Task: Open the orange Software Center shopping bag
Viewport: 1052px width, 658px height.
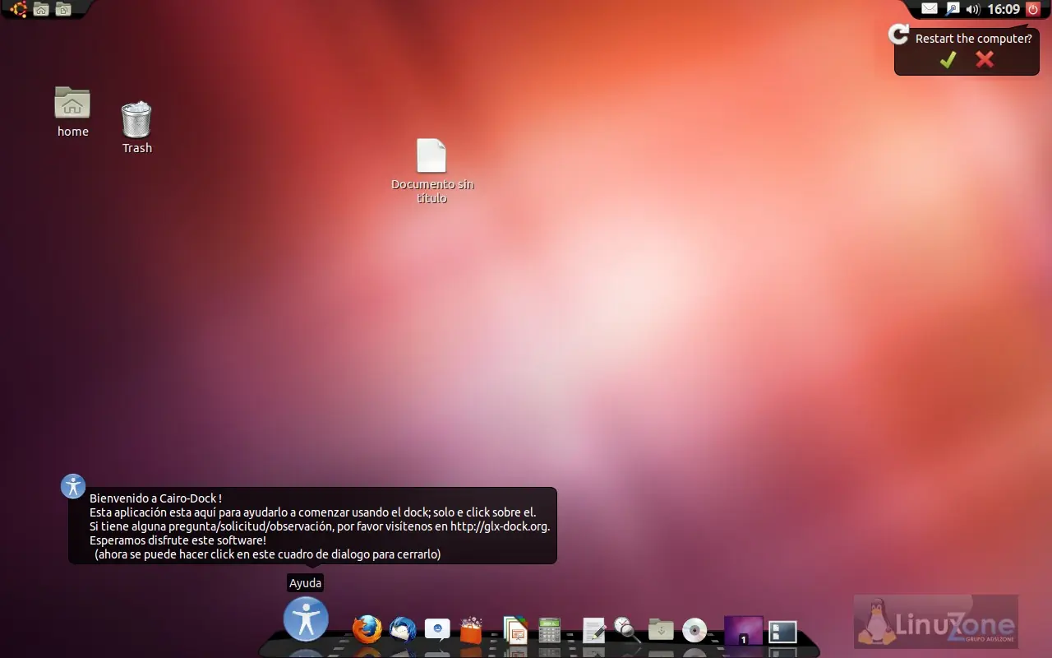Action: pos(471,630)
